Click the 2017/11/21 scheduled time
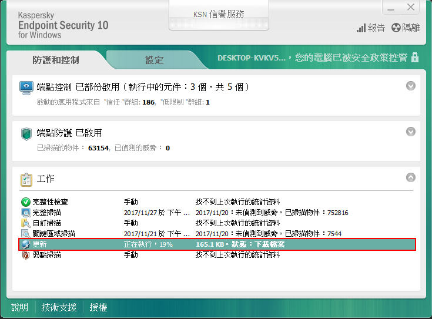The image size is (432, 319). (157, 234)
